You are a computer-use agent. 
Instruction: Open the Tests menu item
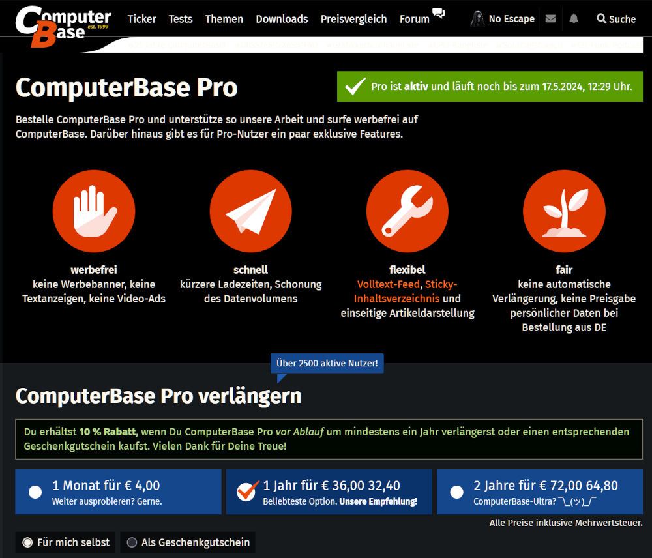point(181,19)
